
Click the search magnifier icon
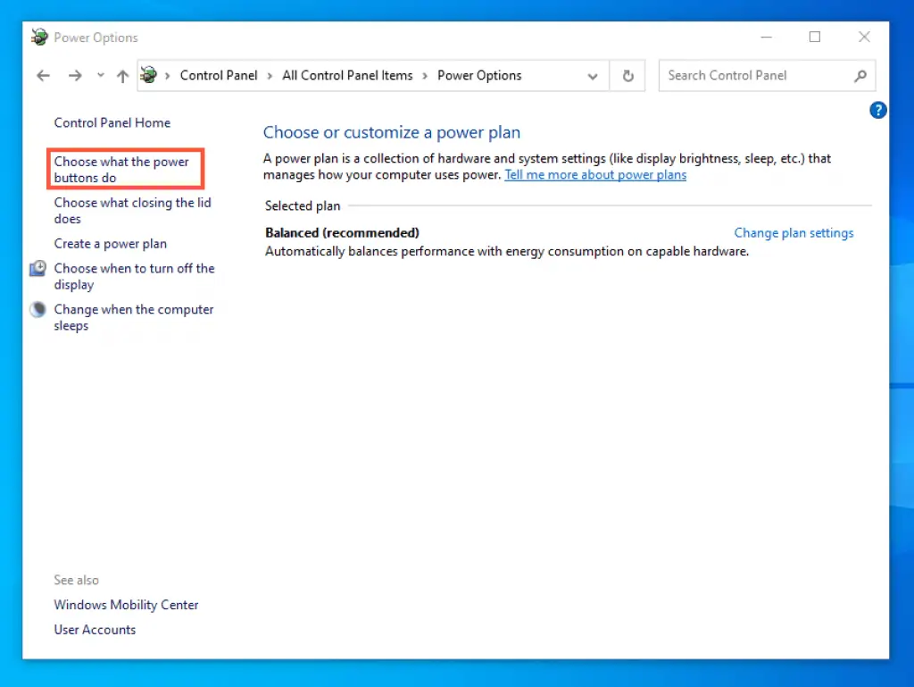pyautogui.click(x=860, y=75)
